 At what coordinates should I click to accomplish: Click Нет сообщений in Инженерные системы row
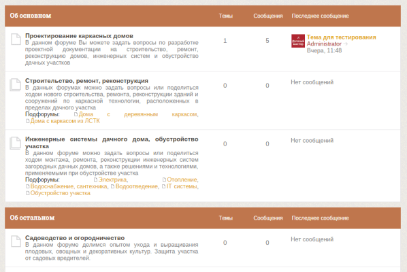coord(312,141)
